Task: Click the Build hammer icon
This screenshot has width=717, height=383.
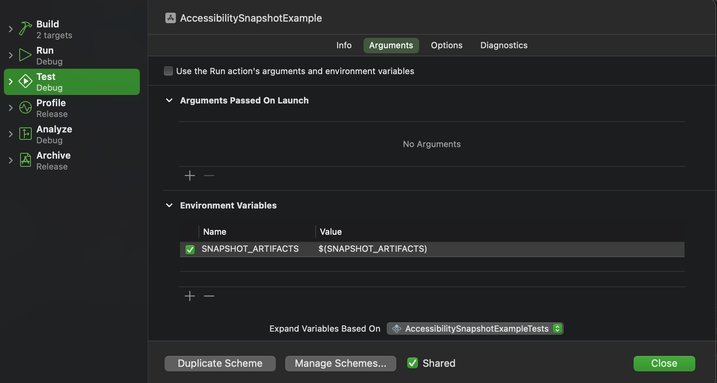Action: (x=25, y=29)
